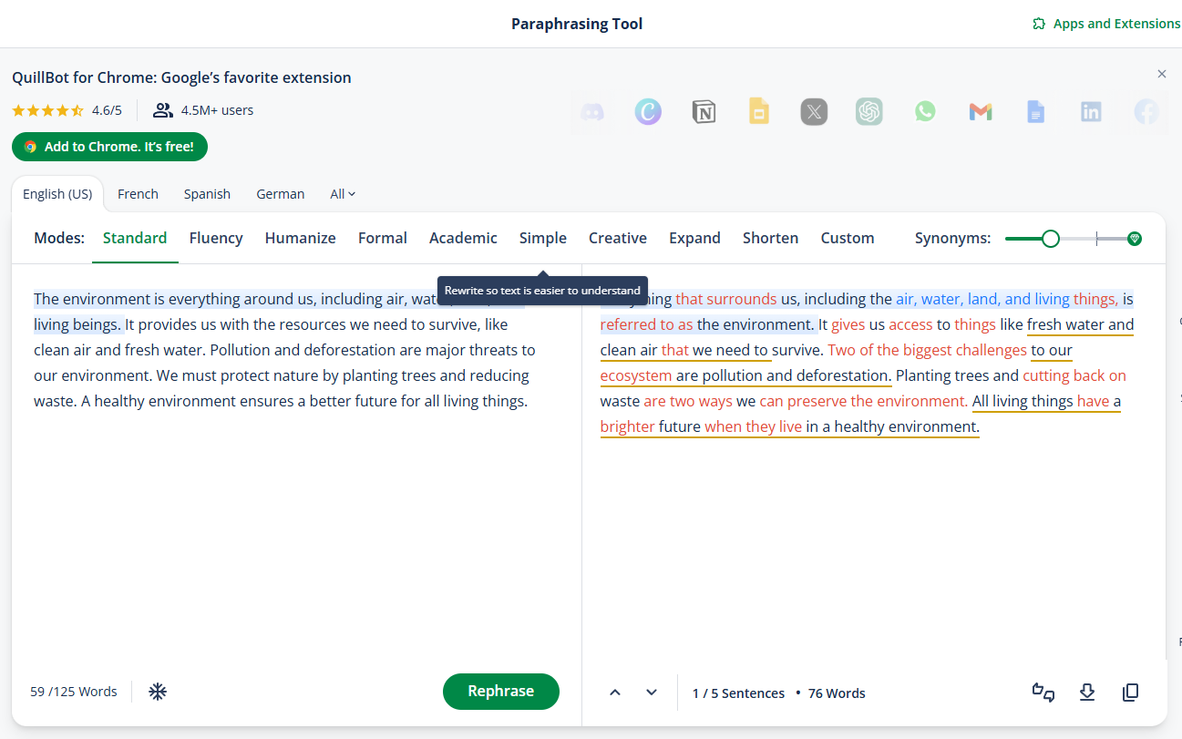Select the Simple mode
The image size is (1182, 739).
[543, 238]
